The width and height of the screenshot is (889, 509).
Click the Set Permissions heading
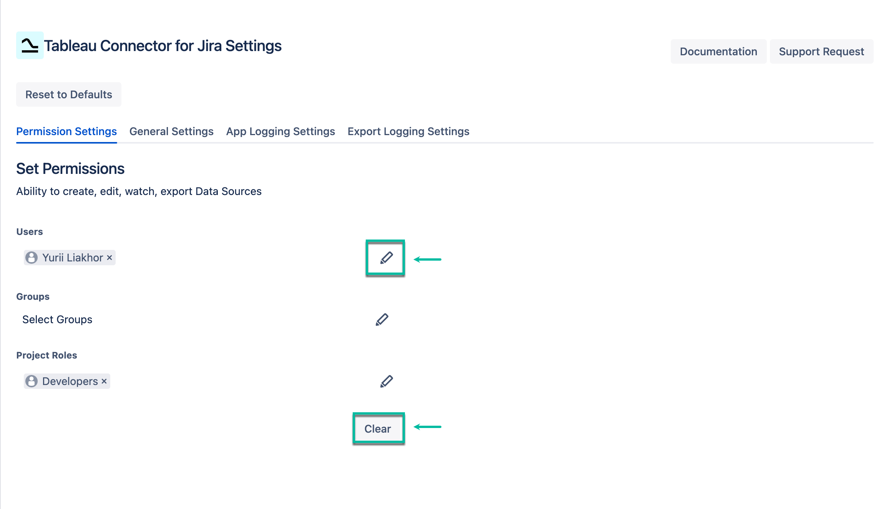click(70, 169)
